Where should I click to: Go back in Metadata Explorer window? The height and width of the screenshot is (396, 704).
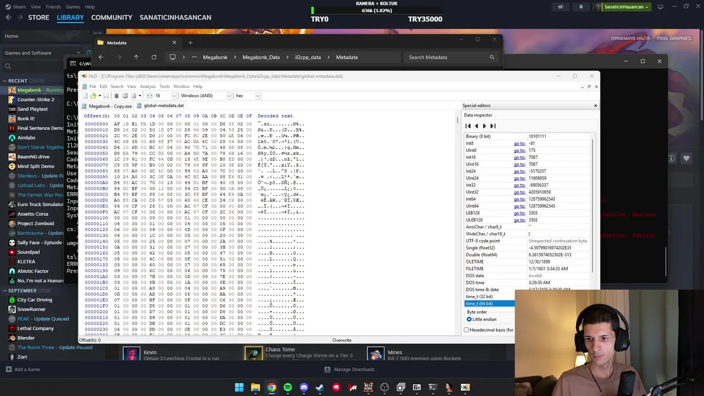[x=101, y=57]
